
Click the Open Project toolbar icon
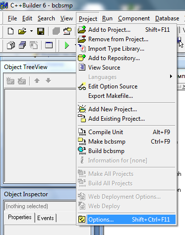[x=67, y=31]
